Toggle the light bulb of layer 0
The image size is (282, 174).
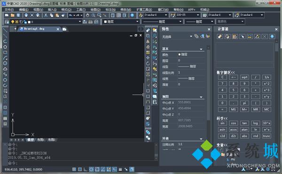[13, 22]
